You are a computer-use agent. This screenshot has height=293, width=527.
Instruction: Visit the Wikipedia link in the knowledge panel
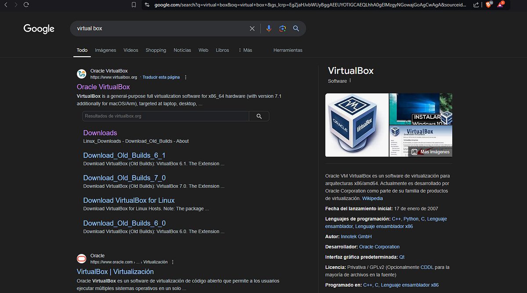tap(372, 198)
